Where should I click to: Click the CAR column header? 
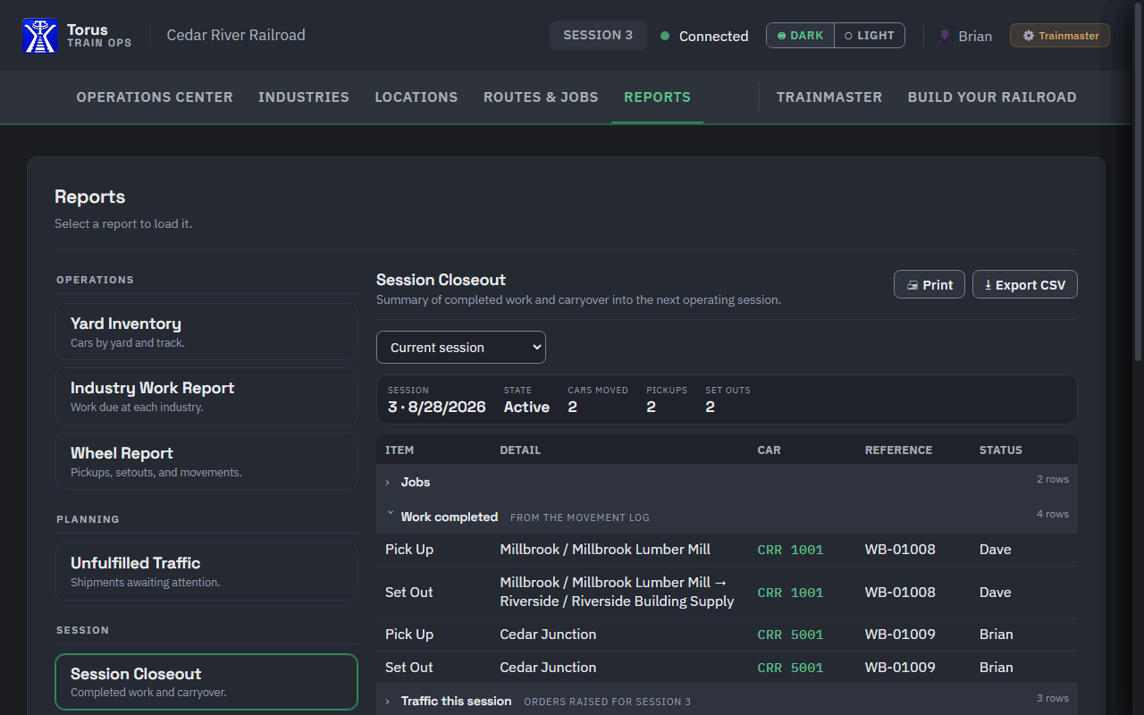click(769, 450)
